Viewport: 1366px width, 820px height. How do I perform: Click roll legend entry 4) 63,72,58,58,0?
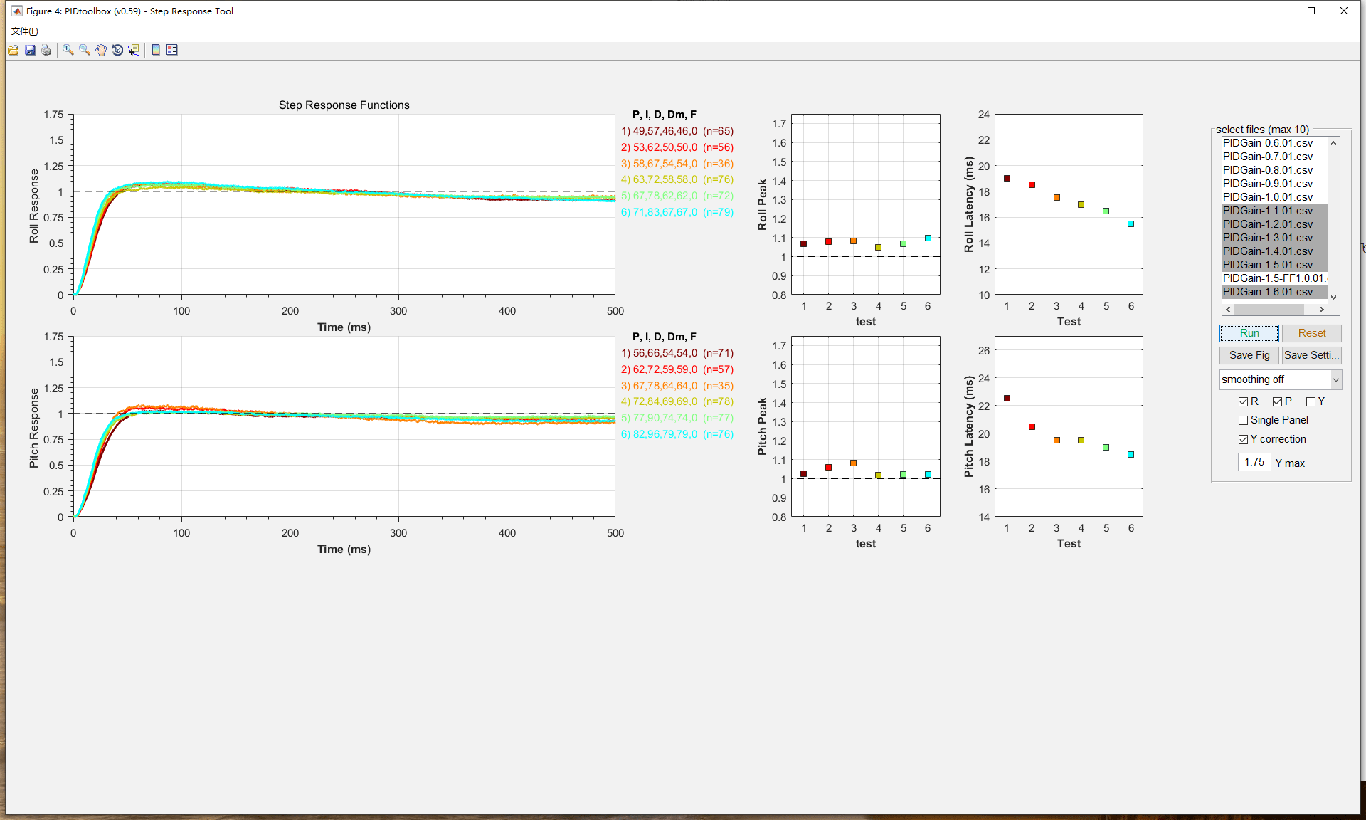click(x=677, y=179)
